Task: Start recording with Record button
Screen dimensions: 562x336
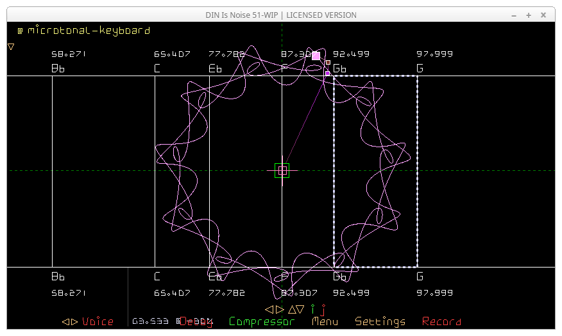Action: pyautogui.click(x=441, y=321)
